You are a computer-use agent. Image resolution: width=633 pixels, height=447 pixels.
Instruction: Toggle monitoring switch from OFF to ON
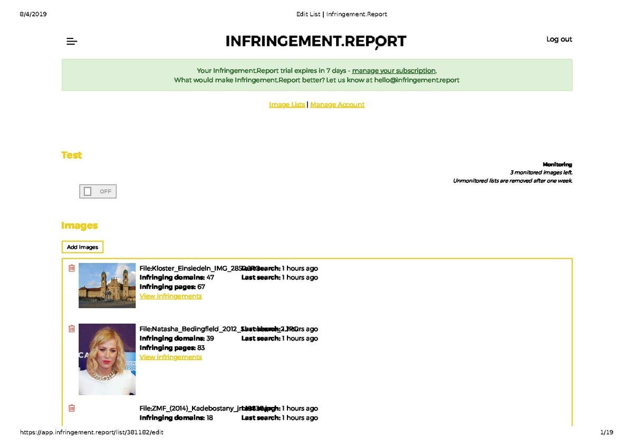[98, 191]
